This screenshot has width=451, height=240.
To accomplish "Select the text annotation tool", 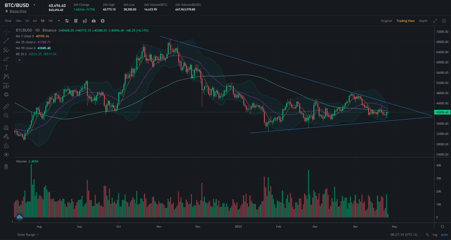I will point(6,68).
